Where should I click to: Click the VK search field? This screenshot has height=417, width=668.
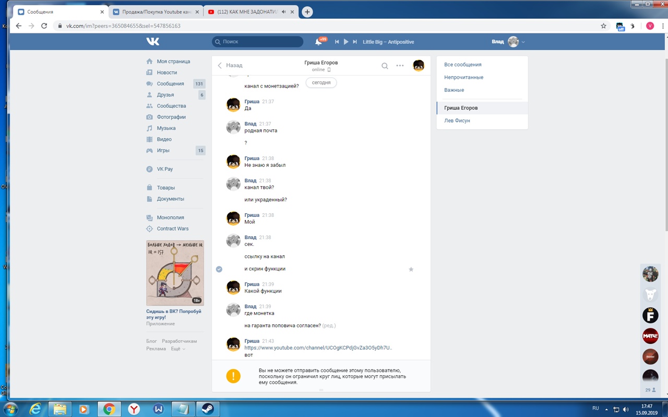click(258, 42)
